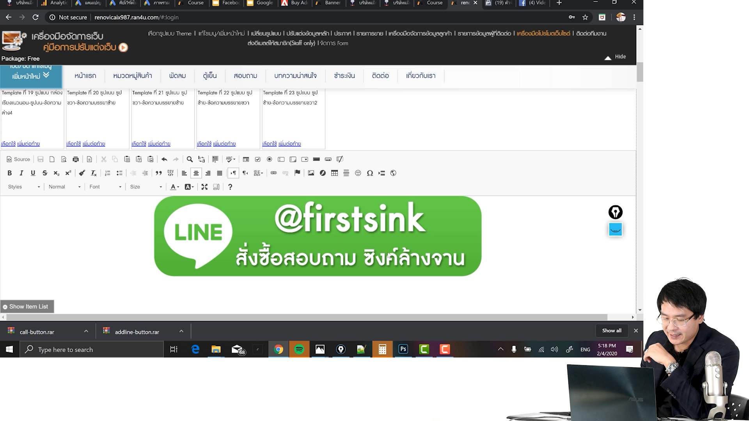This screenshot has height=421, width=749.
Task: Insert a hyperlink with Link icon
Action: [x=273, y=173]
